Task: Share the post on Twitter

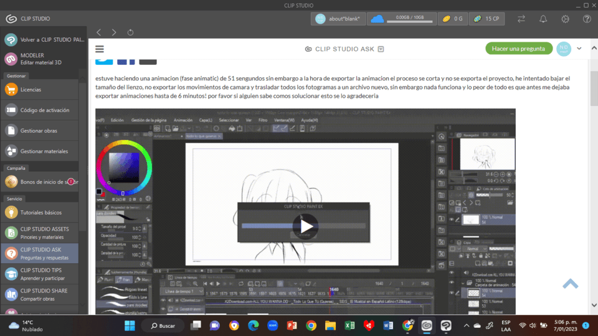Action: pos(104,61)
